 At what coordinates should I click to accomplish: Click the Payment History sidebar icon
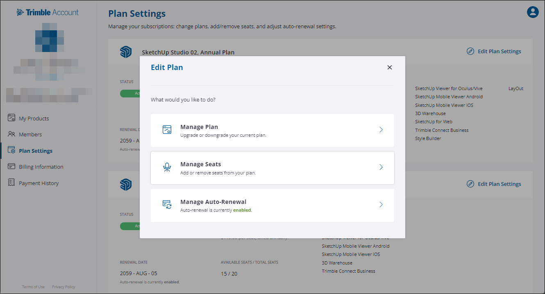point(11,183)
